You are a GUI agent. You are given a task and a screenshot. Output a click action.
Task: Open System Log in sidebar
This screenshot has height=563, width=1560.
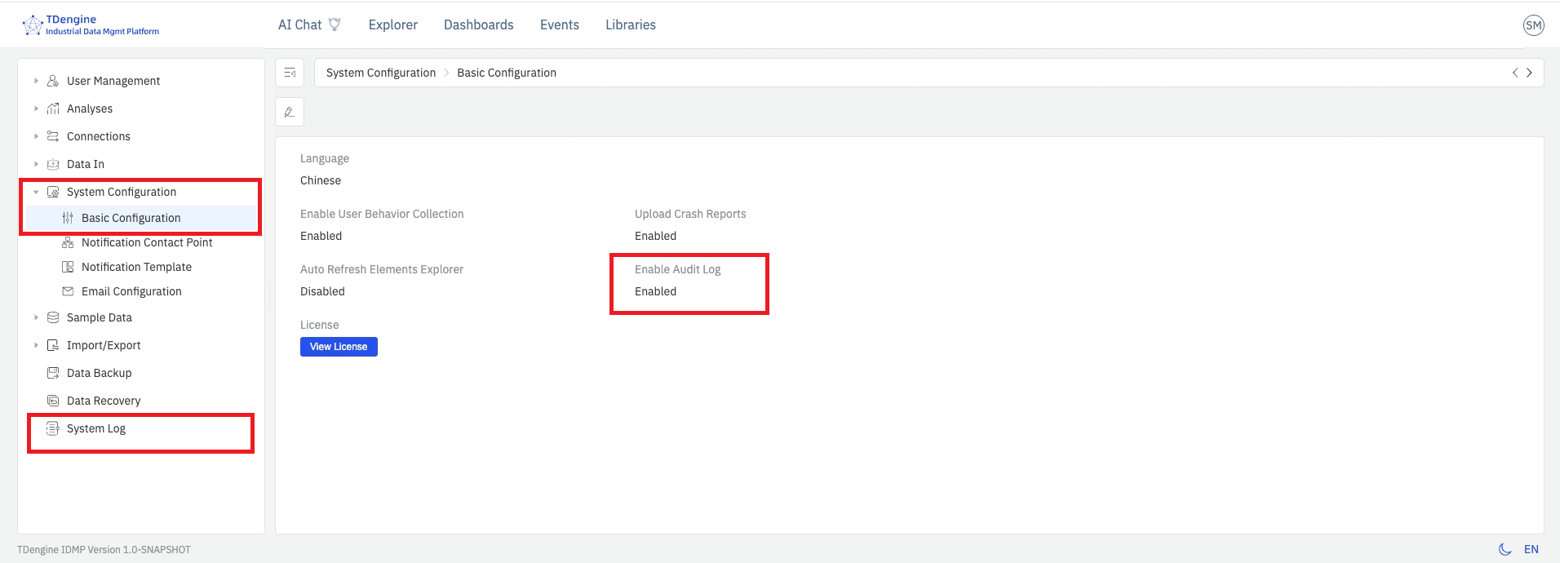pos(96,428)
